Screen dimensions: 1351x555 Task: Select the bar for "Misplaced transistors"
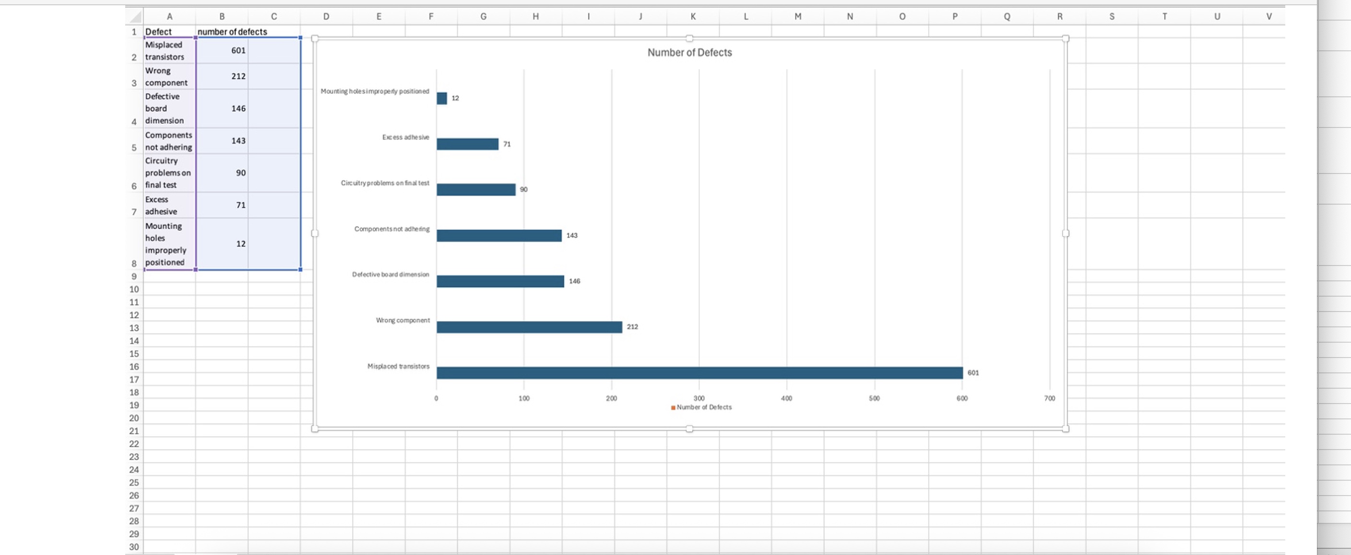(x=698, y=372)
